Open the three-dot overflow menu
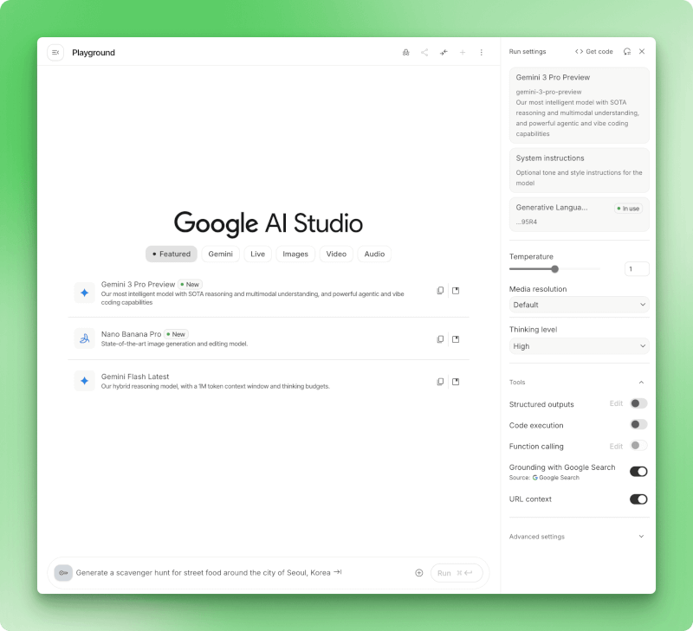This screenshot has width=693, height=631. click(481, 53)
